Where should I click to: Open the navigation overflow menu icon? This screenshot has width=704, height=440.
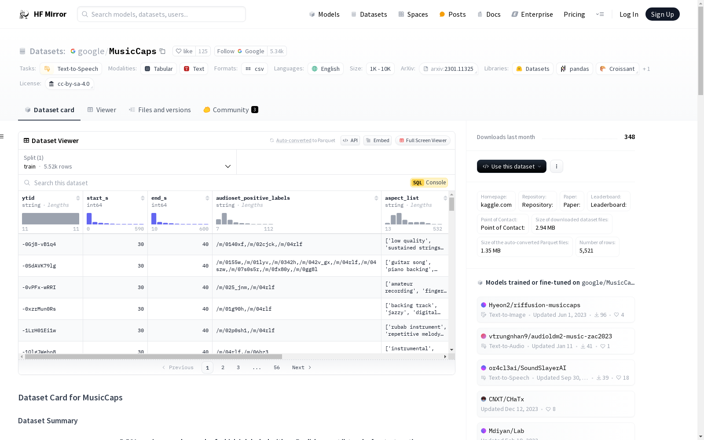click(x=600, y=14)
